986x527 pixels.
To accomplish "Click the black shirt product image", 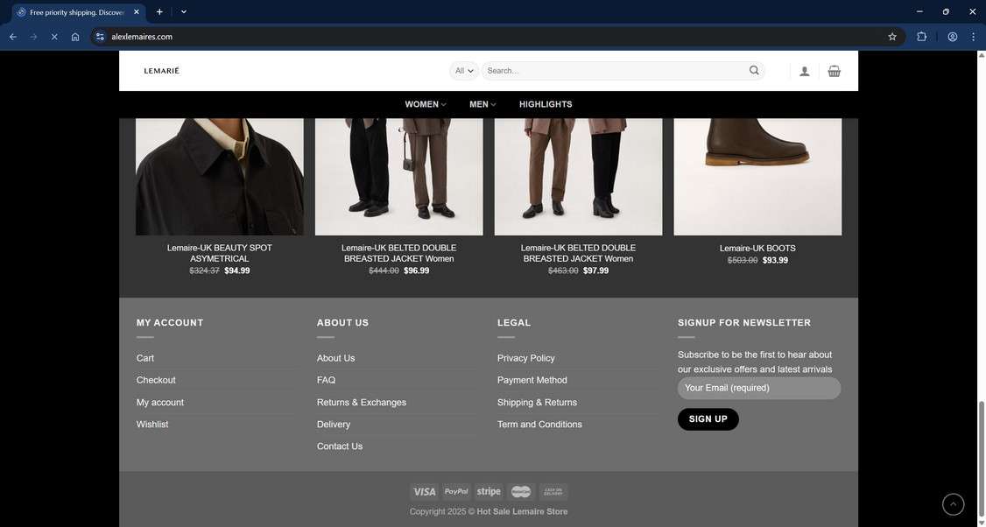I will coord(220,177).
